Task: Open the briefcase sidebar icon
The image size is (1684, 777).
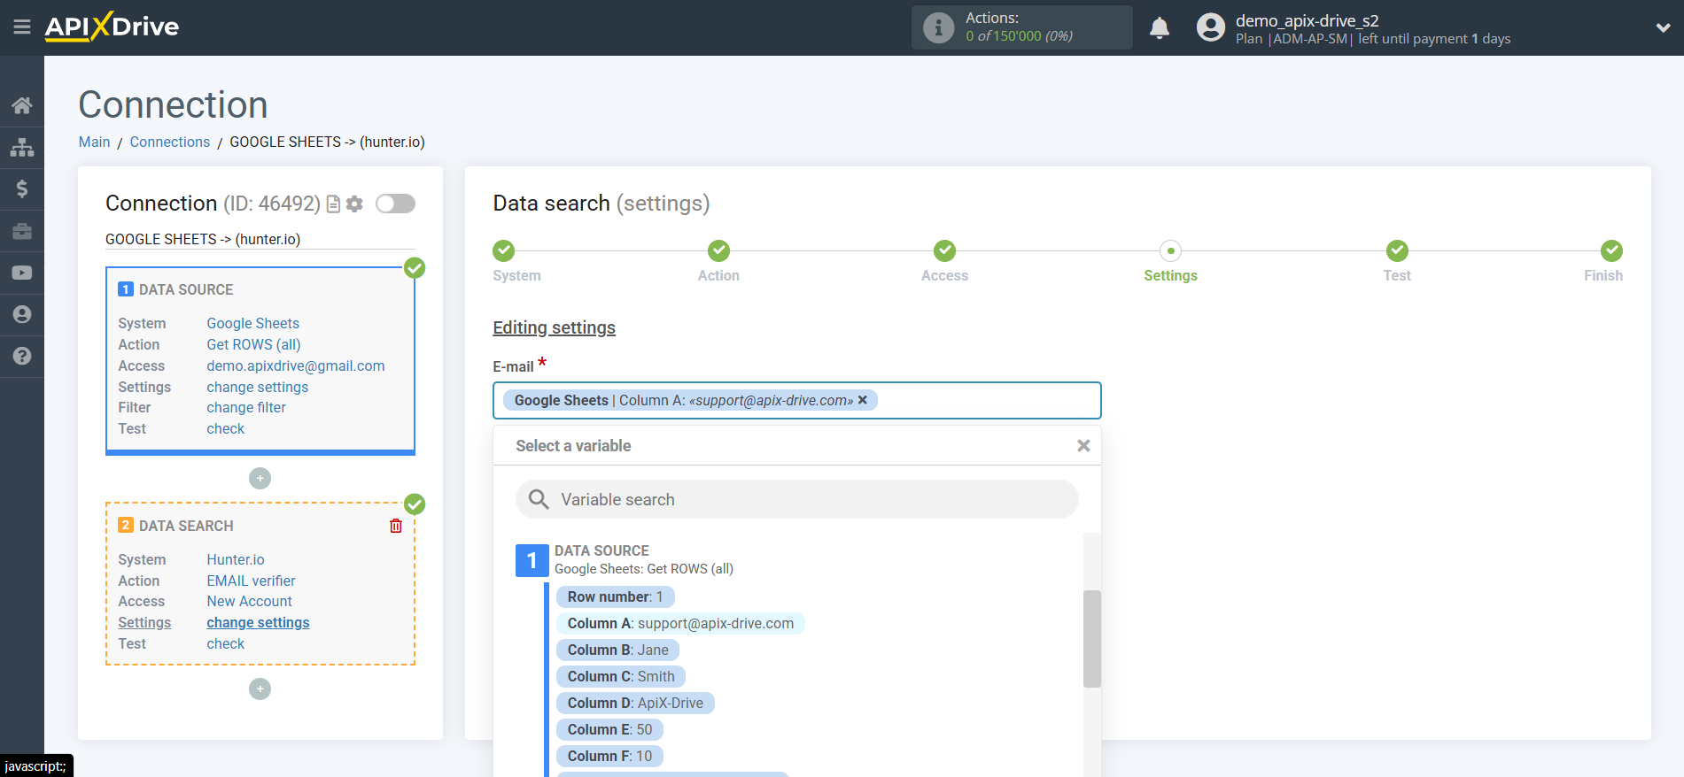Action: point(22,231)
